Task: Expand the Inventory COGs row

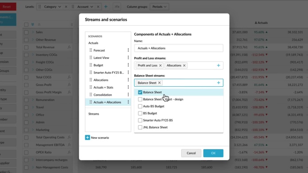Action: [x=33, y=54]
